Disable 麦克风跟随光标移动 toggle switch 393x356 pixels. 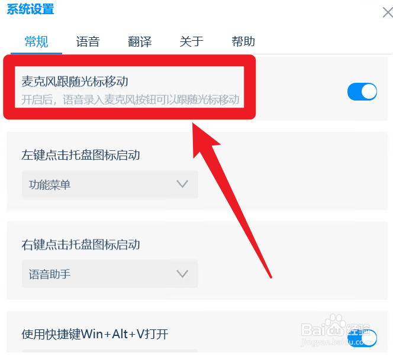pos(362,92)
